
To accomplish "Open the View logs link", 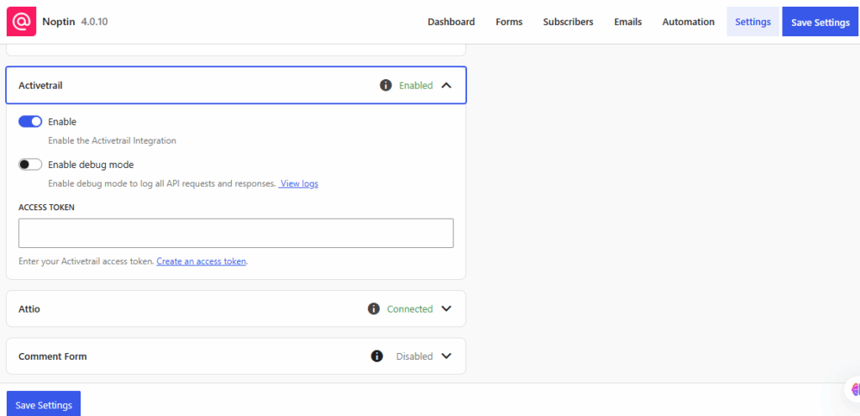I will pos(298,183).
